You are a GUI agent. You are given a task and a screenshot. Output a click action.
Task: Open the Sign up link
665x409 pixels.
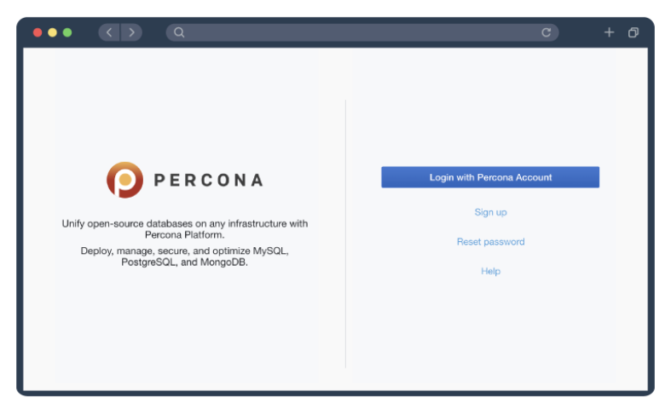491,212
